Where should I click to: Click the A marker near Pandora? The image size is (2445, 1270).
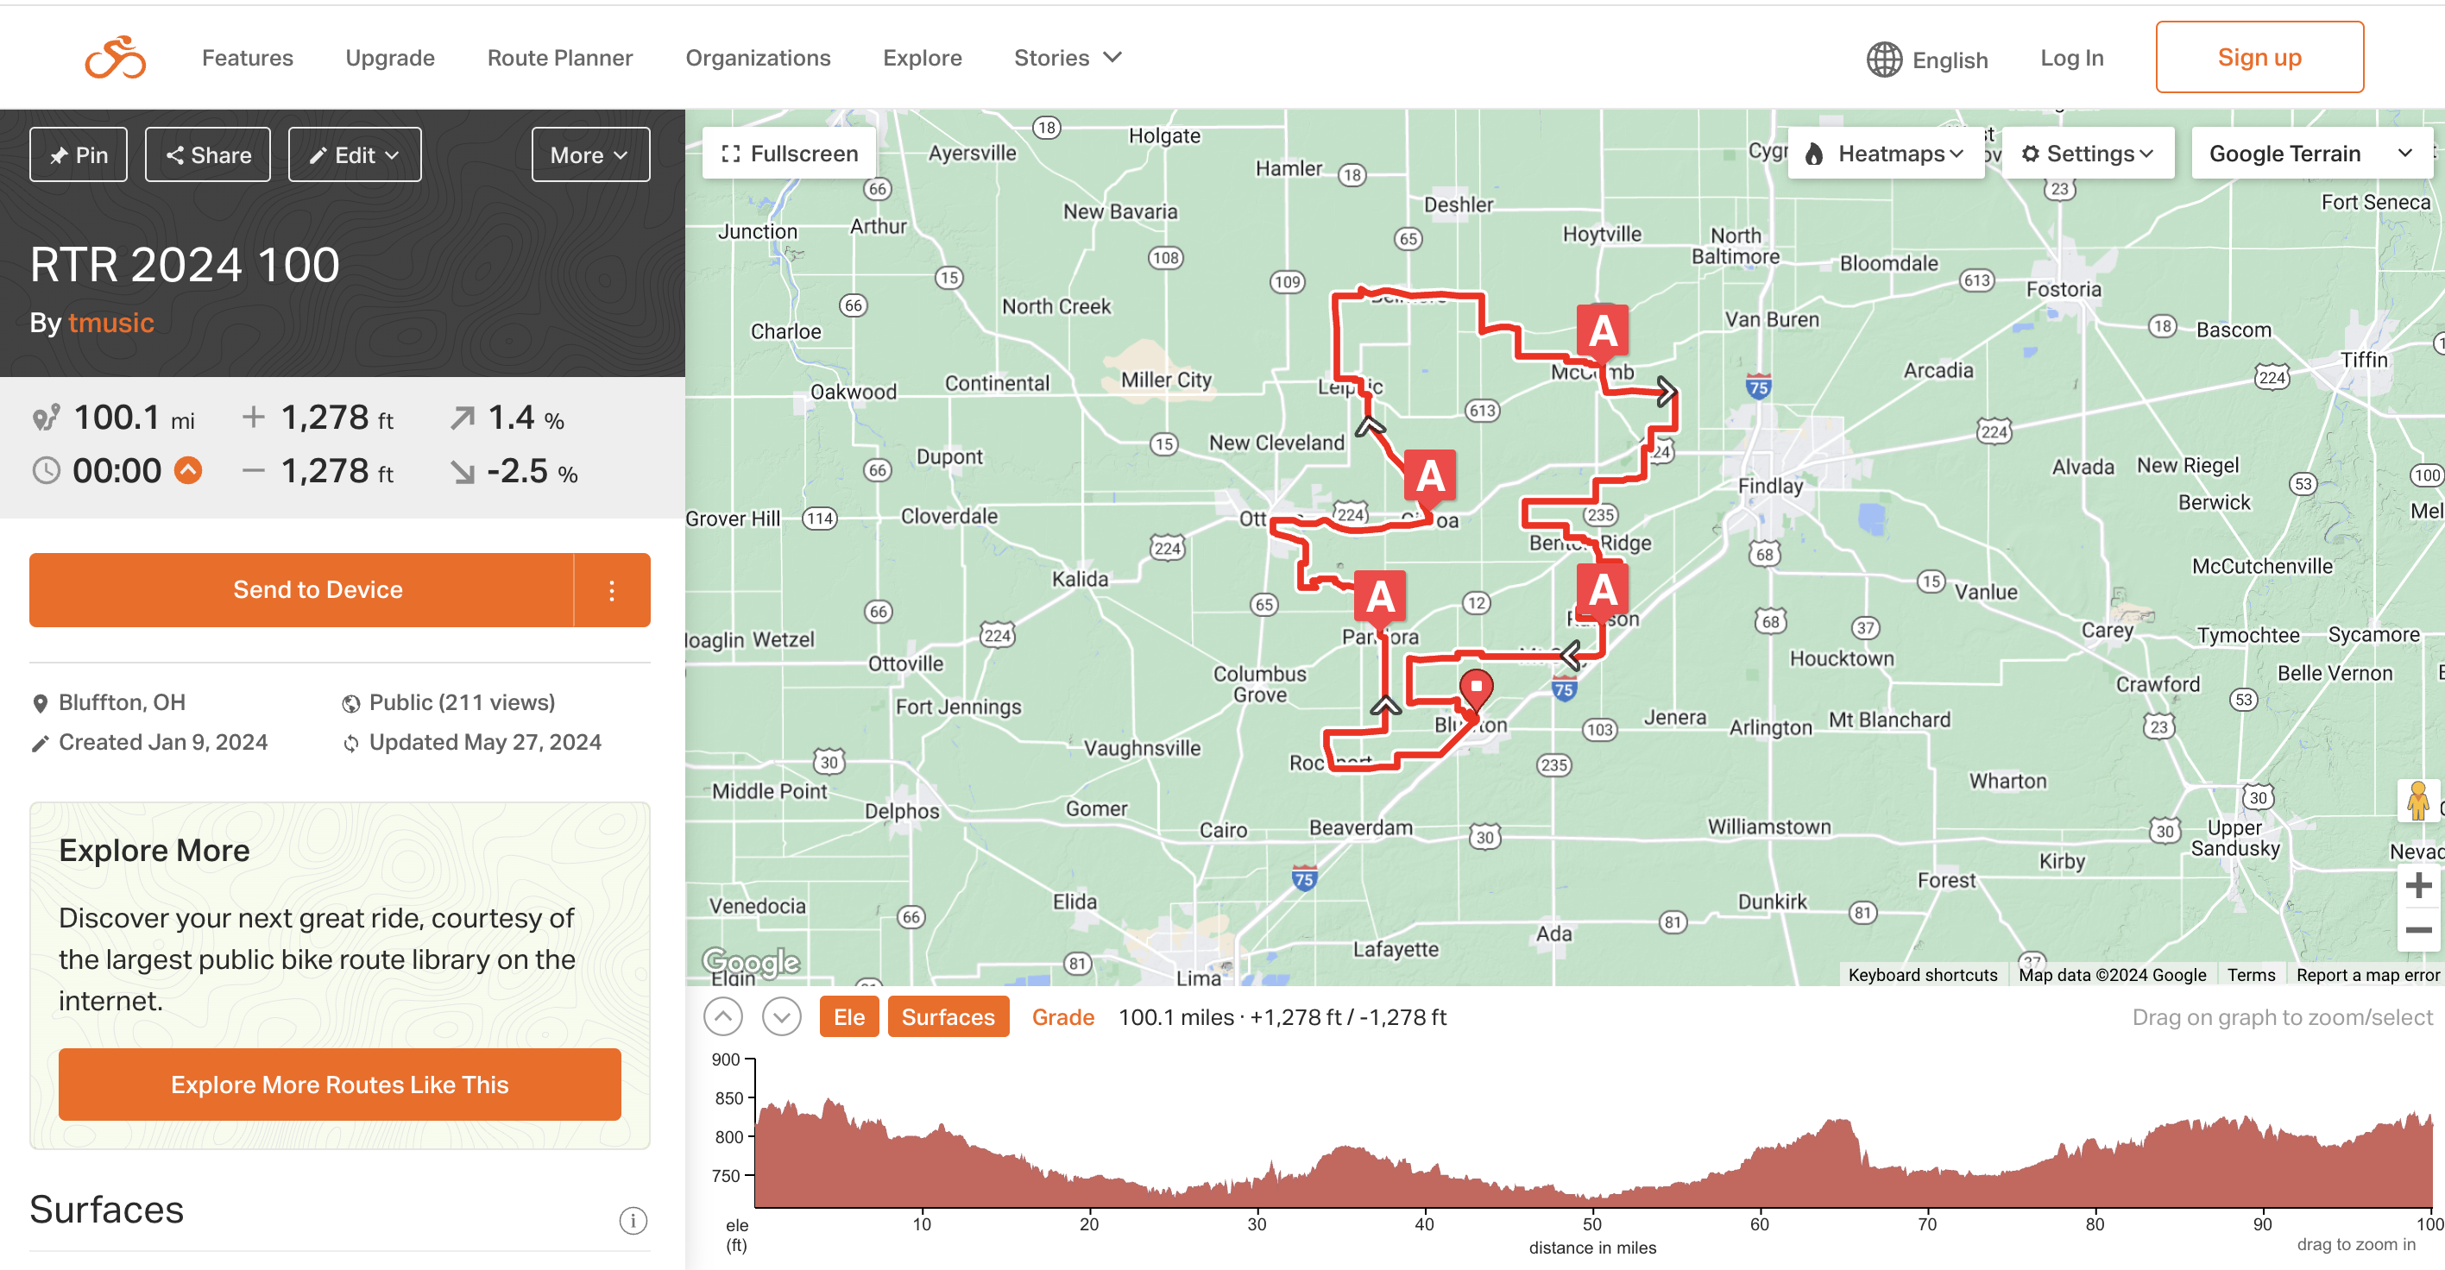click(1380, 596)
